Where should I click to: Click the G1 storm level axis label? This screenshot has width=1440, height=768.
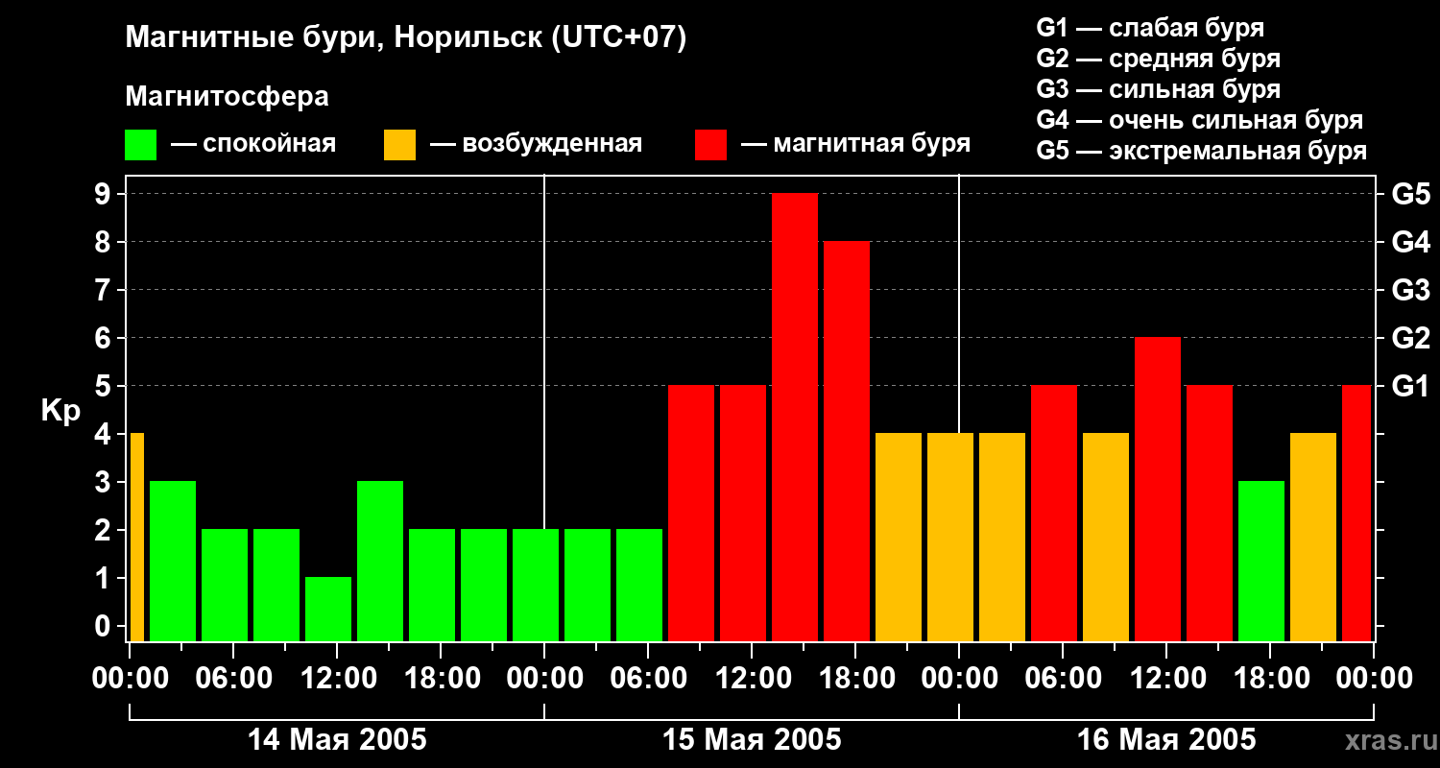tap(1410, 387)
